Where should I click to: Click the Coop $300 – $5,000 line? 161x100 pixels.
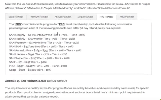coord(30,70)
